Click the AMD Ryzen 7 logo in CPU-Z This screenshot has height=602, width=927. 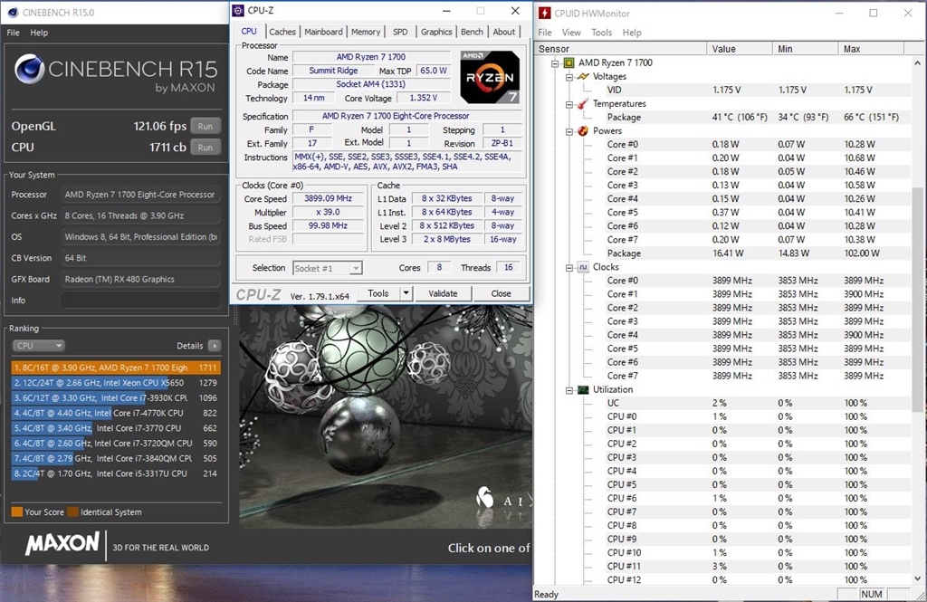point(490,77)
